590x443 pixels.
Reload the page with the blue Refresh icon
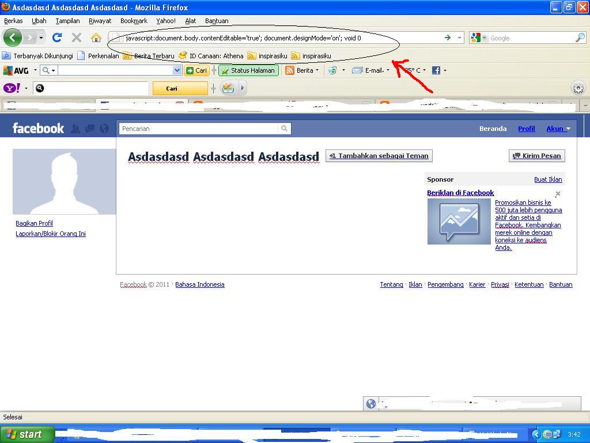(57, 37)
